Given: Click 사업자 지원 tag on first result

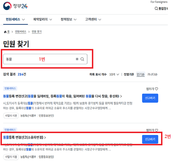Looking at the screenshot, I should [11, 116].
